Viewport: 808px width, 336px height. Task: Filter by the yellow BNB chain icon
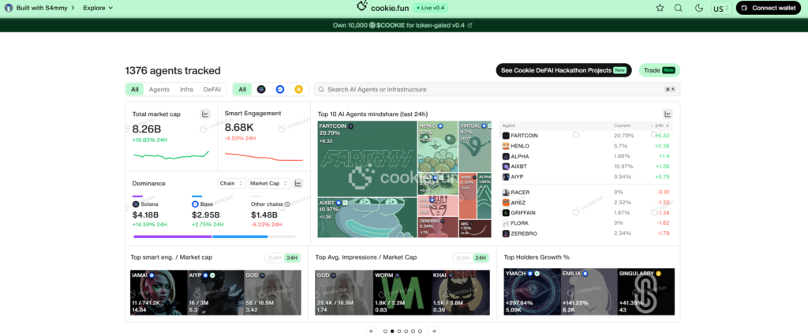pyautogui.click(x=298, y=89)
